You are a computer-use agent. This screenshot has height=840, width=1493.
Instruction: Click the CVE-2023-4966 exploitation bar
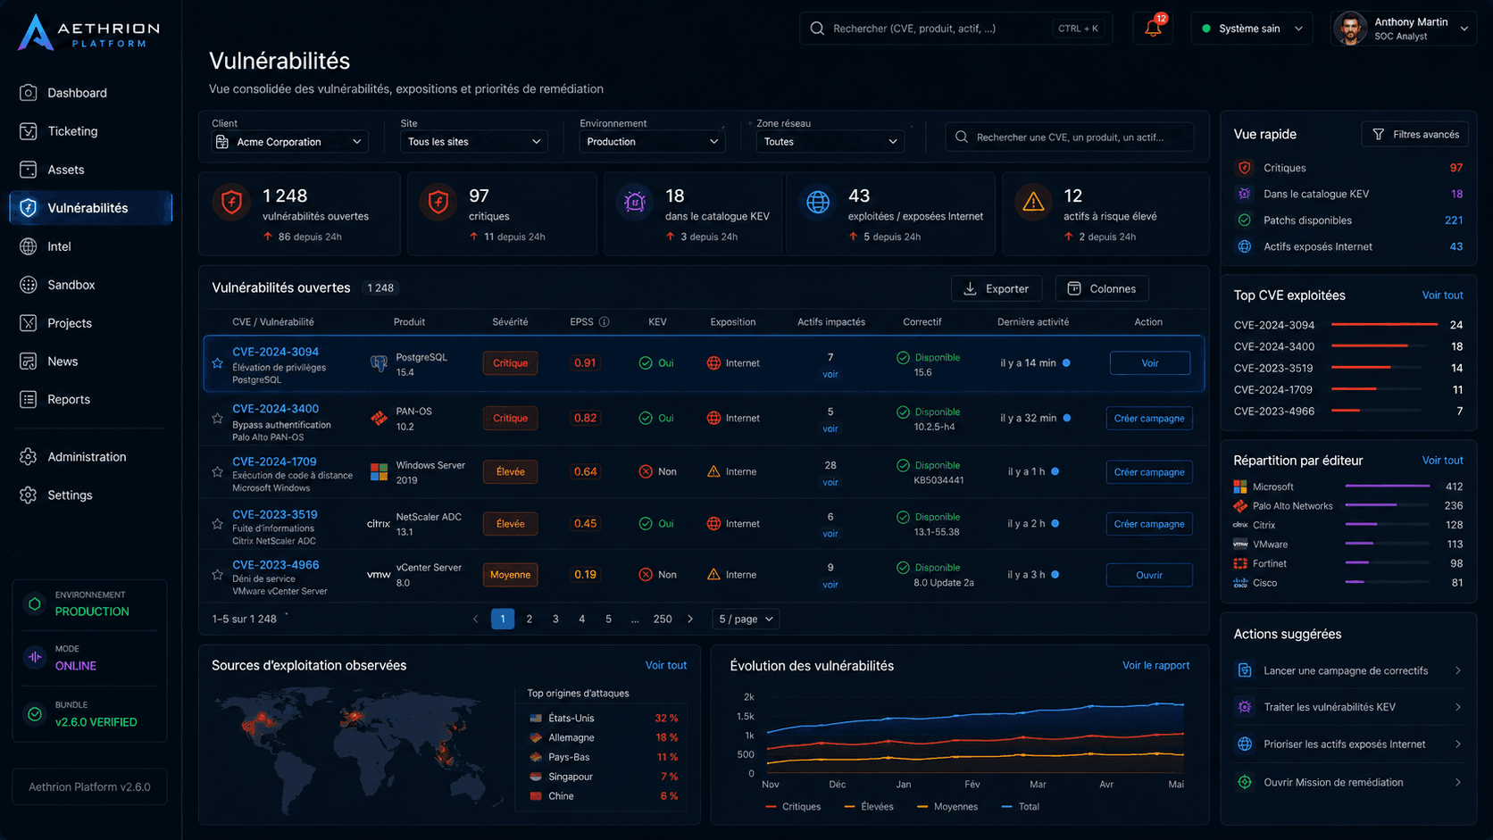point(1346,411)
